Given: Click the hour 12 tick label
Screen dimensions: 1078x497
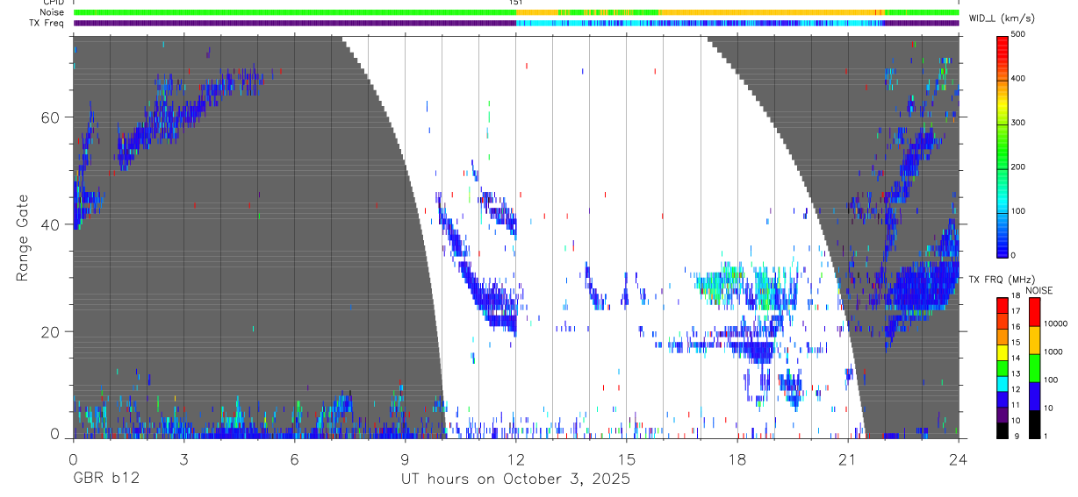Looking at the screenshot, I should tap(515, 458).
